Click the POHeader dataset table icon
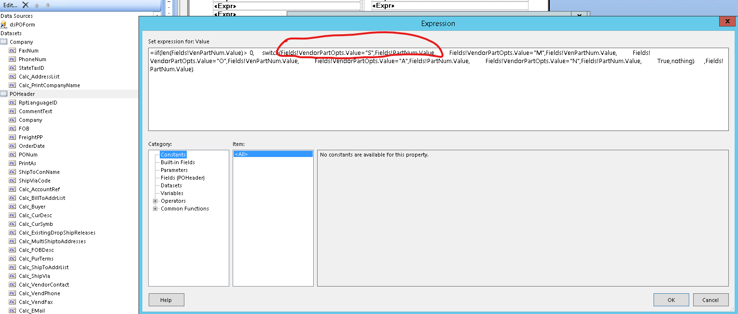This screenshot has width=738, height=314. coord(4,94)
